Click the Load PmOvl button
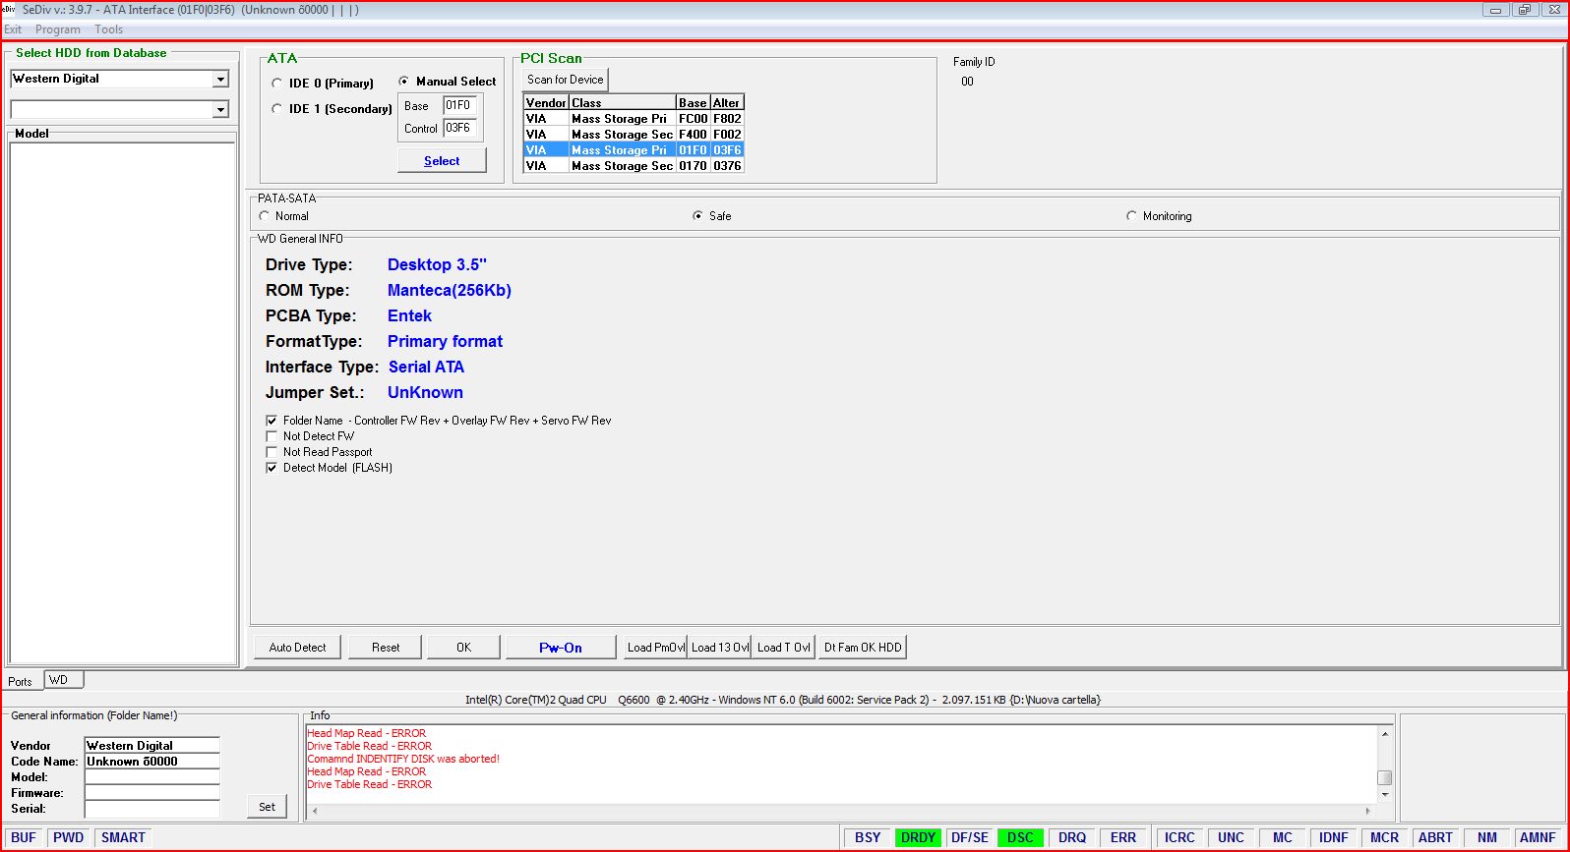 pos(655,648)
